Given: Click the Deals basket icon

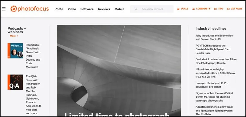Looking at the screenshot, I should coord(178,9).
